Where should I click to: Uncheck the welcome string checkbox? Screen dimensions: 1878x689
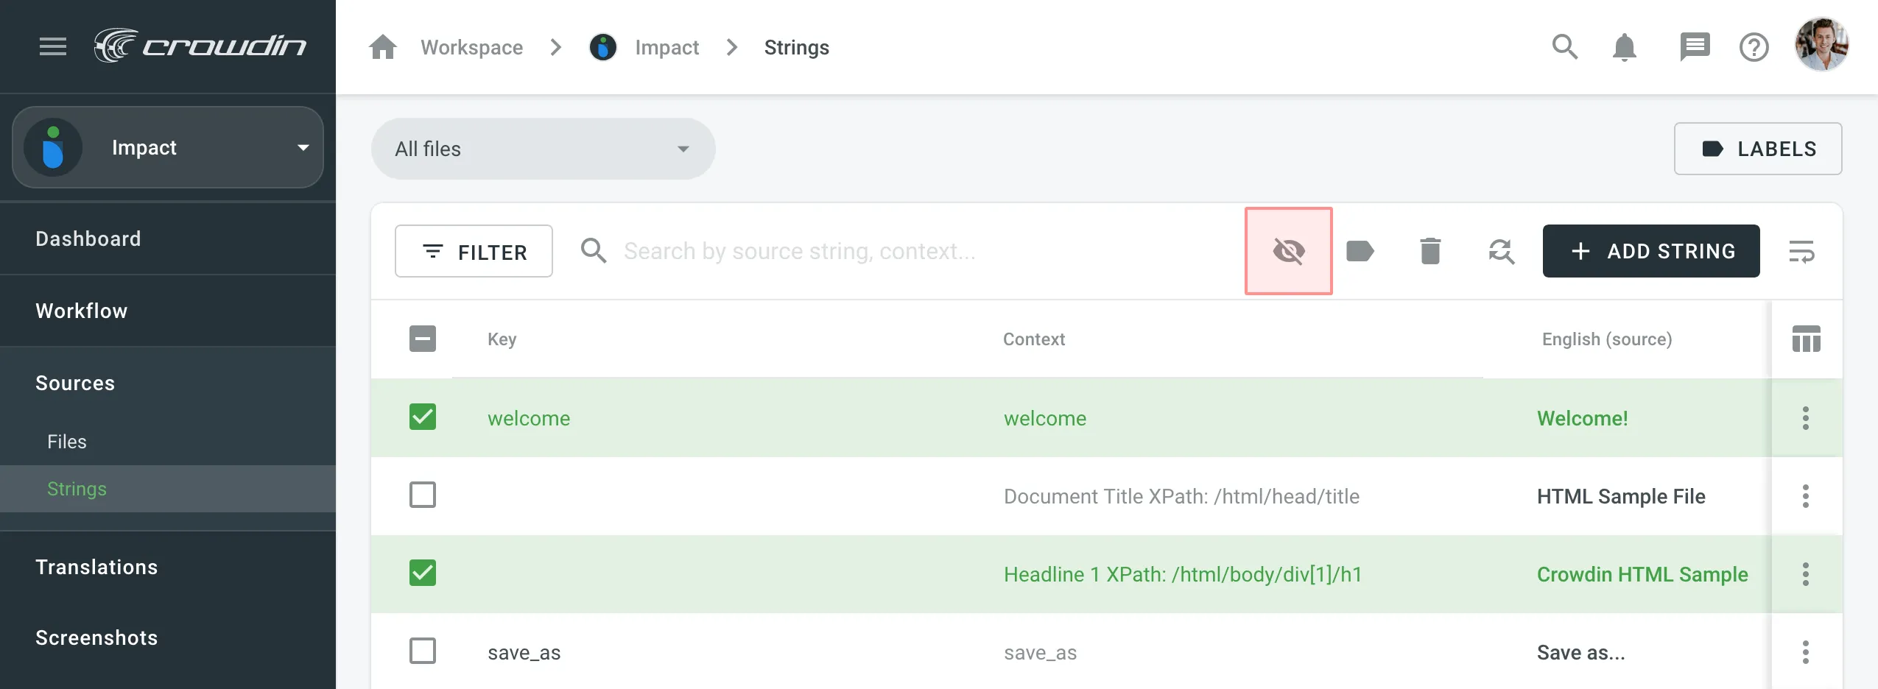click(423, 417)
